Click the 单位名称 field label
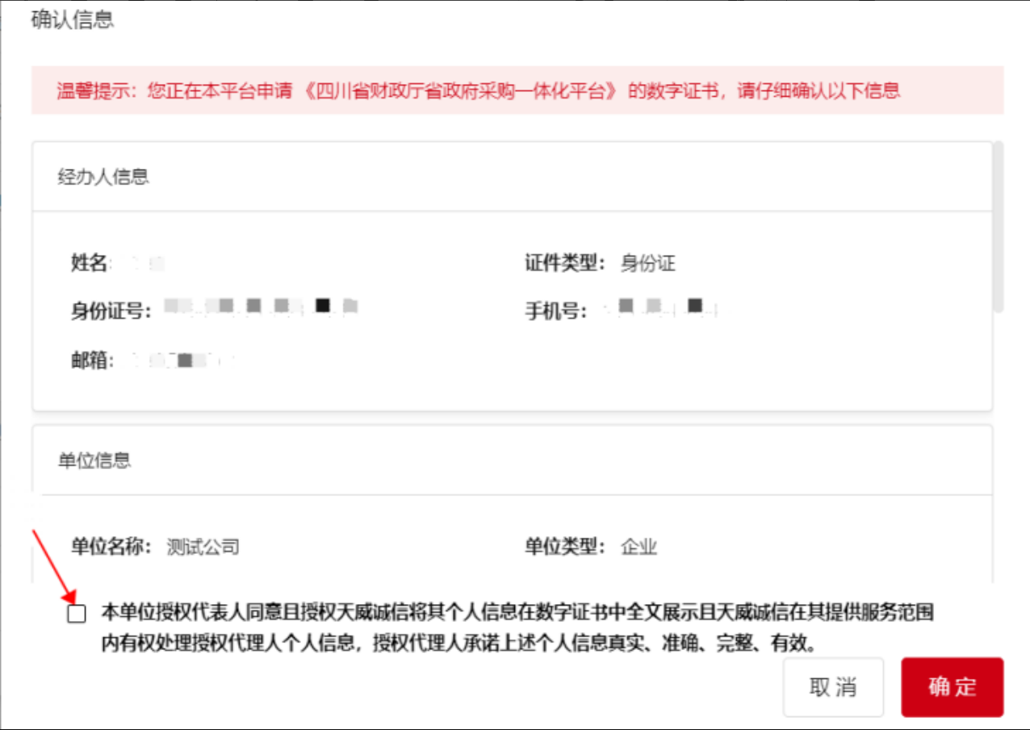This screenshot has width=1030, height=730. (x=111, y=547)
